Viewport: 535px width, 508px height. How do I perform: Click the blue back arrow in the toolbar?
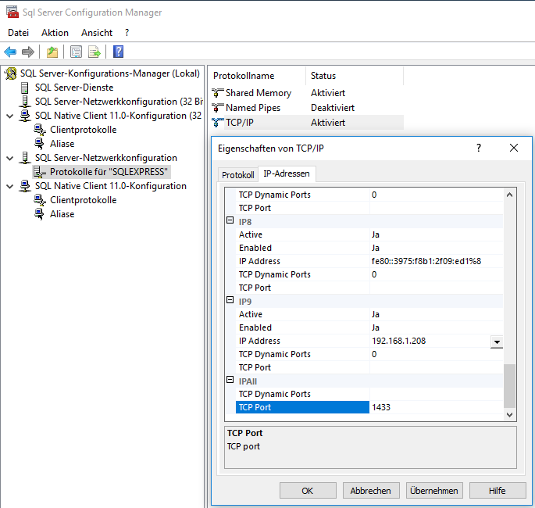tap(10, 52)
